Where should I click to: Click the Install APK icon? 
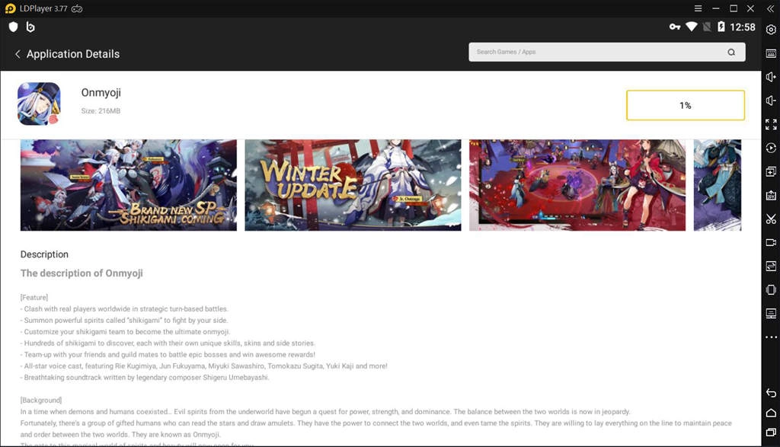click(x=769, y=195)
